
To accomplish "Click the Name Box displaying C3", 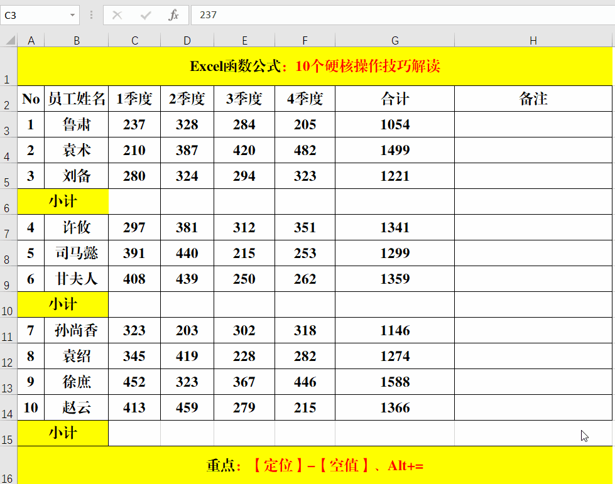I will pyautogui.click(x=35, y=15).
